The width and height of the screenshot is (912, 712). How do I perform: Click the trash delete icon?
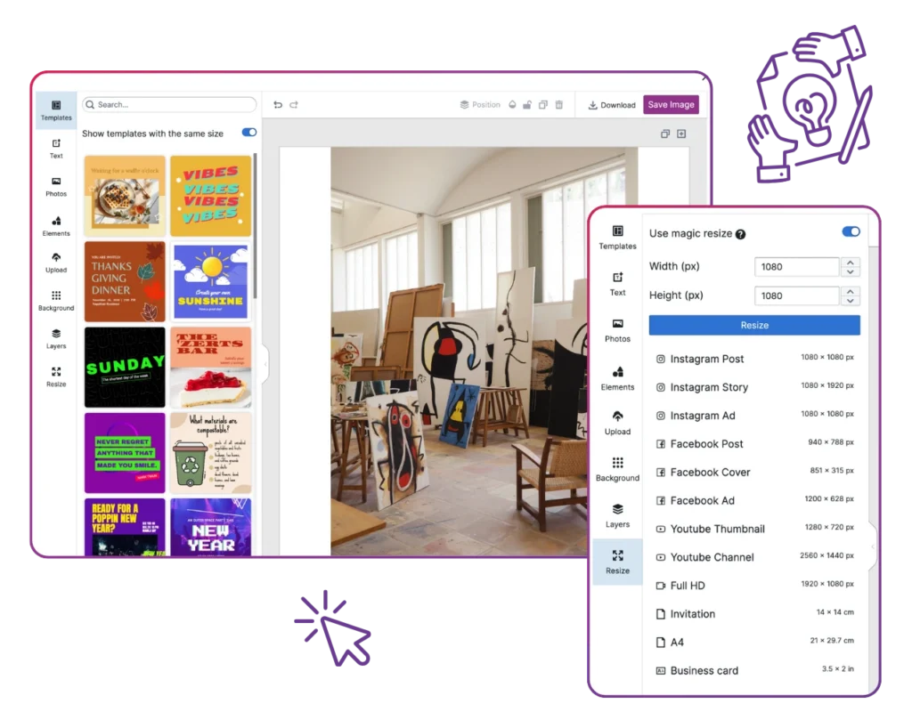pyautogui.click(x=559, y=105)
